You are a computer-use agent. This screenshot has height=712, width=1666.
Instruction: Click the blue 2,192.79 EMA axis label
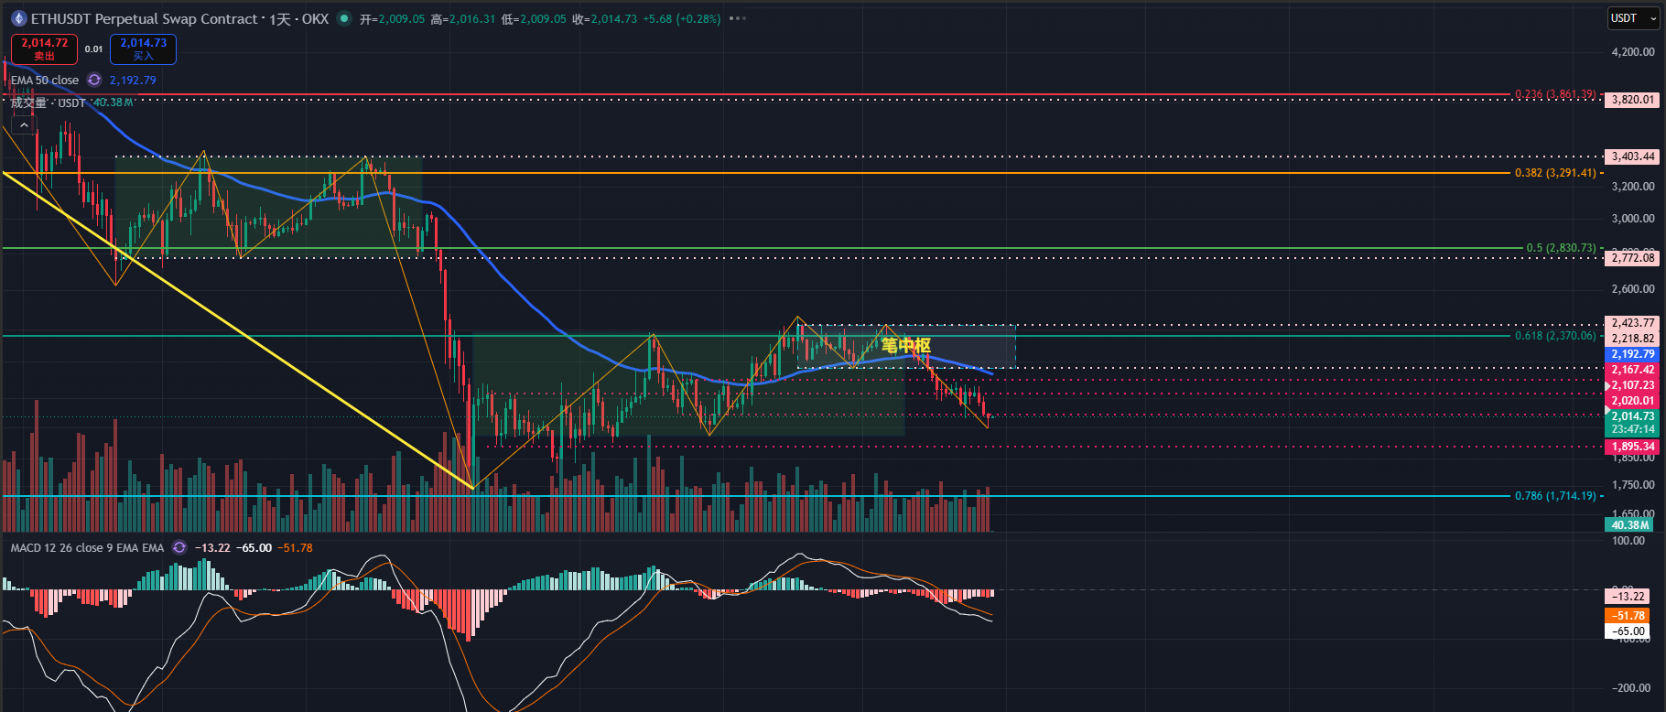point(1633,354)
